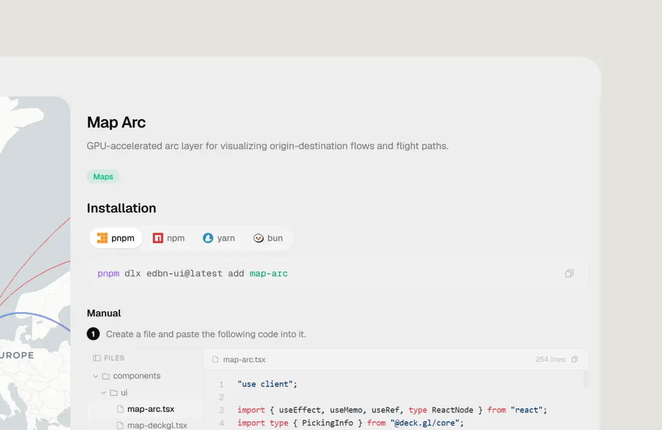Click the yarn logo icon
The image size is (662, 430).
tap(208, 238)
